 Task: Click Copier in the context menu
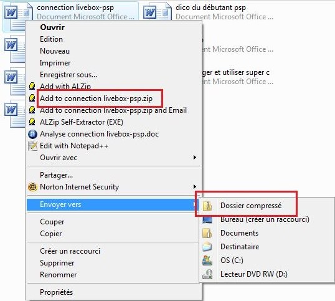coord(51,234)
